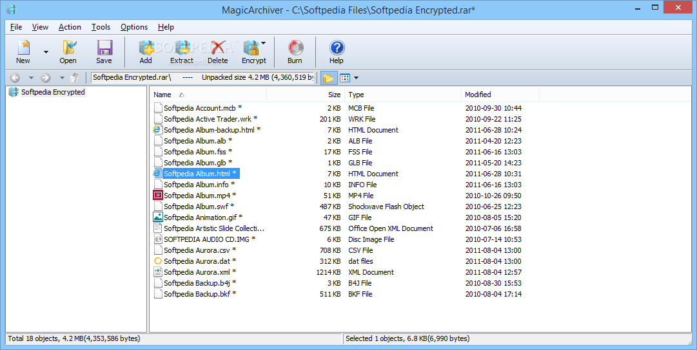This screenshot has height=350, width=697.
Task: Click the Softpedia Aurora.xml file icon
Action: pos(157,272)
